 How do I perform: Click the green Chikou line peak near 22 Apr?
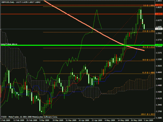[97, 10]
